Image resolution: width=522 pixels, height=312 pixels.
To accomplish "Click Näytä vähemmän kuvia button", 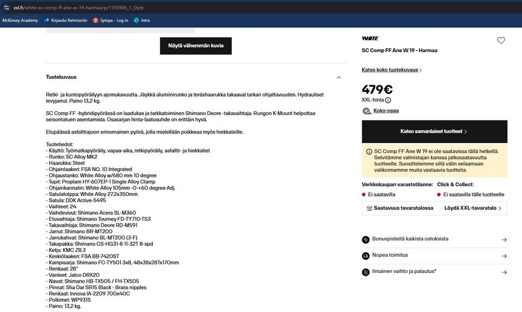I will (x=196, y=46).
